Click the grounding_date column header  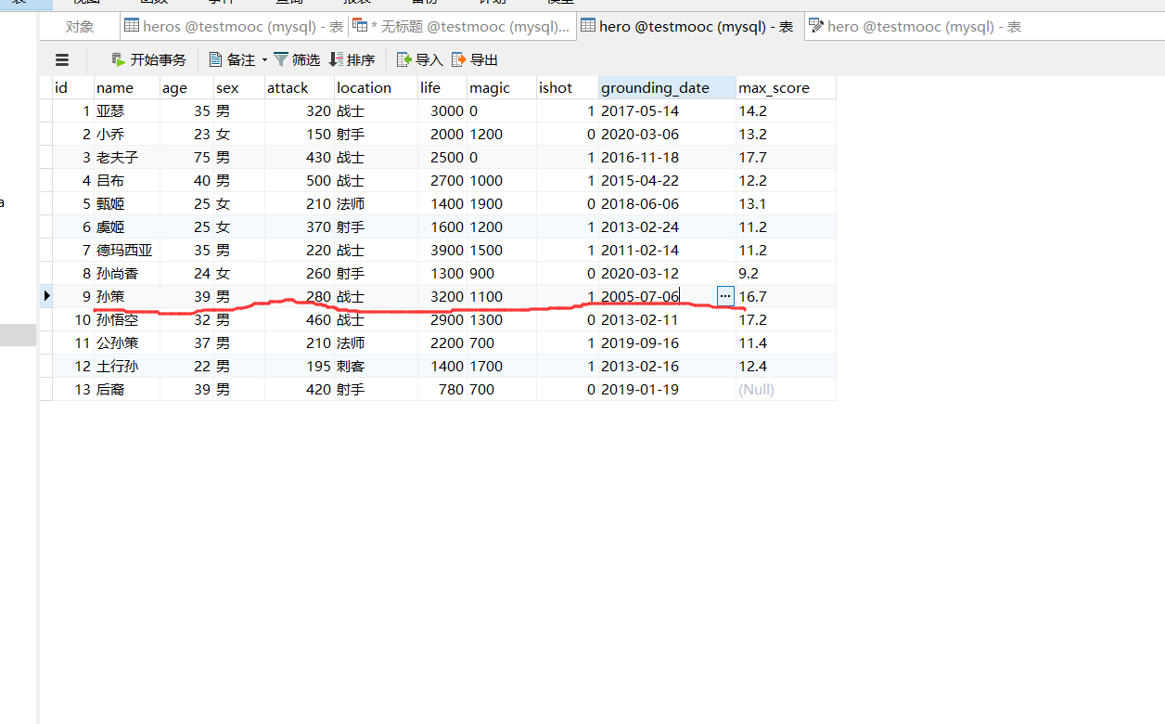pos(667,88)
